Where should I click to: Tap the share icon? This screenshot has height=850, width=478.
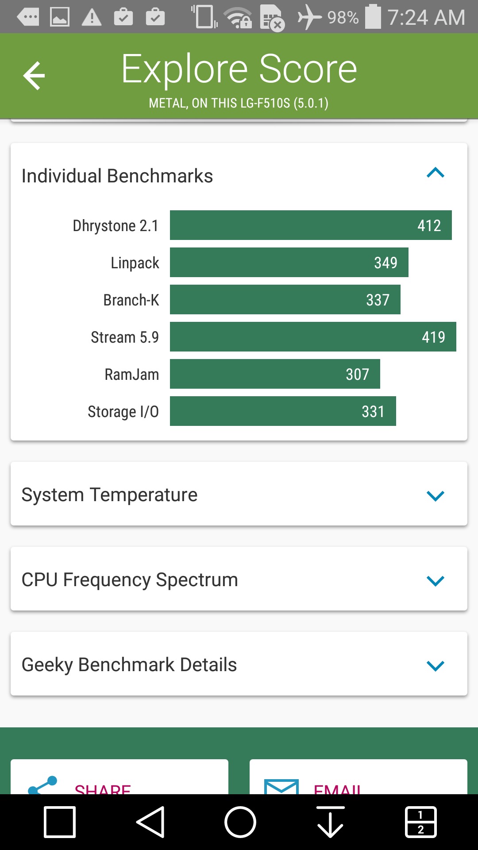tap(42, 785)
